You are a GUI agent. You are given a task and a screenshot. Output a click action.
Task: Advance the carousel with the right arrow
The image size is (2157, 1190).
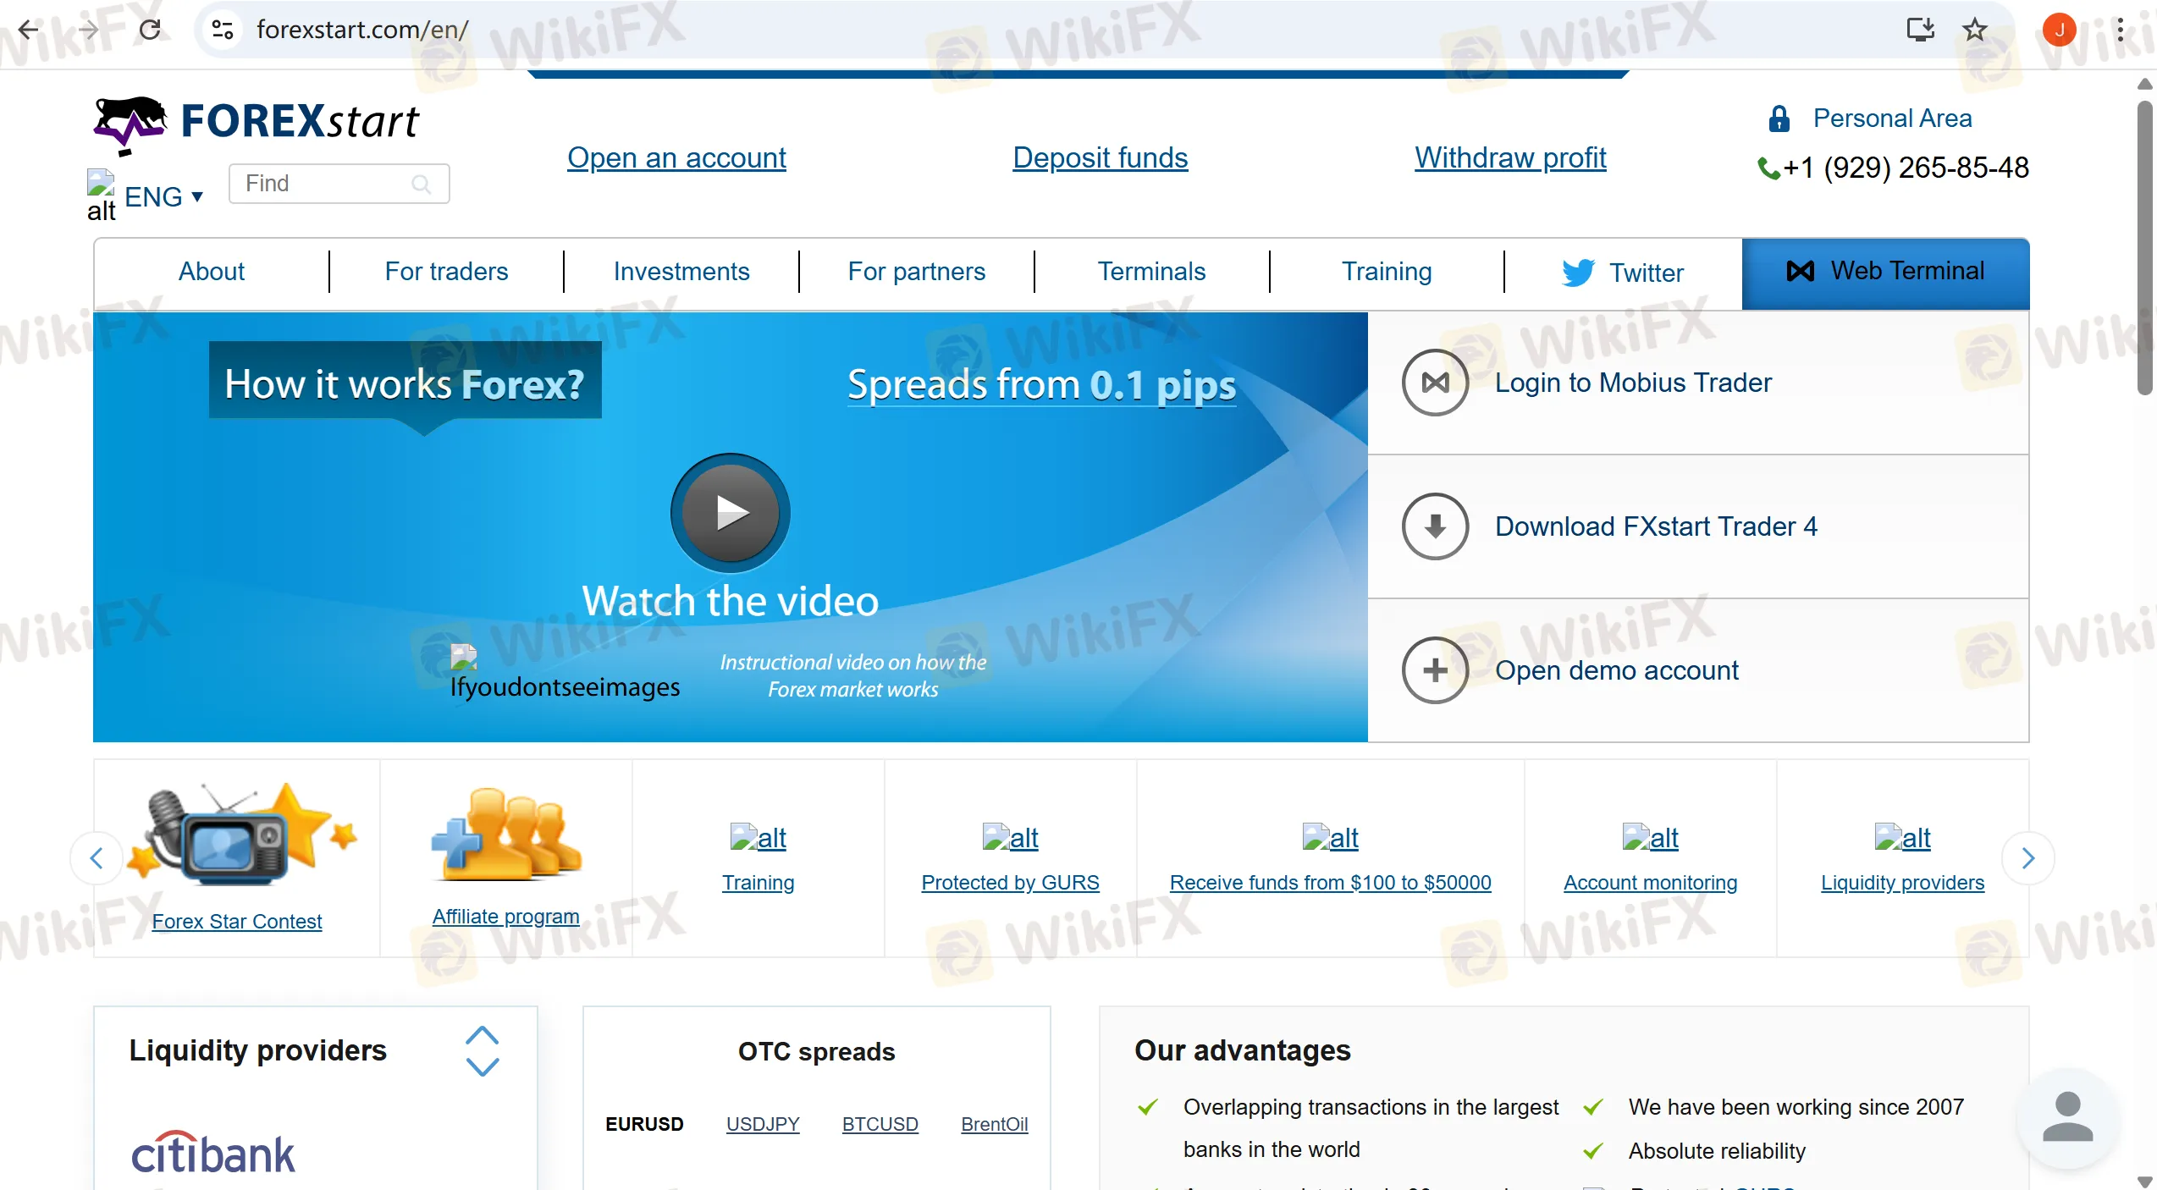(2027, 858)
